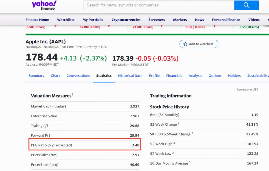Viewport: 269px width, 171px height.
Task: Click the Yahoo Finance logo
Action: pos(44,5)
